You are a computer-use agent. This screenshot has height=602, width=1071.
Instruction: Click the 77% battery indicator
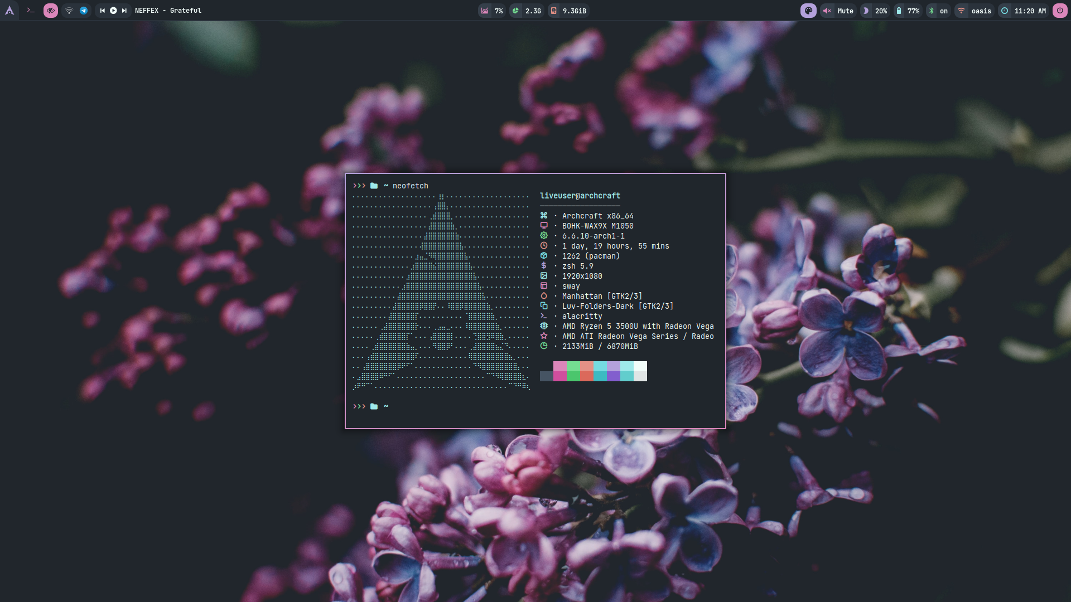[908, 11]
